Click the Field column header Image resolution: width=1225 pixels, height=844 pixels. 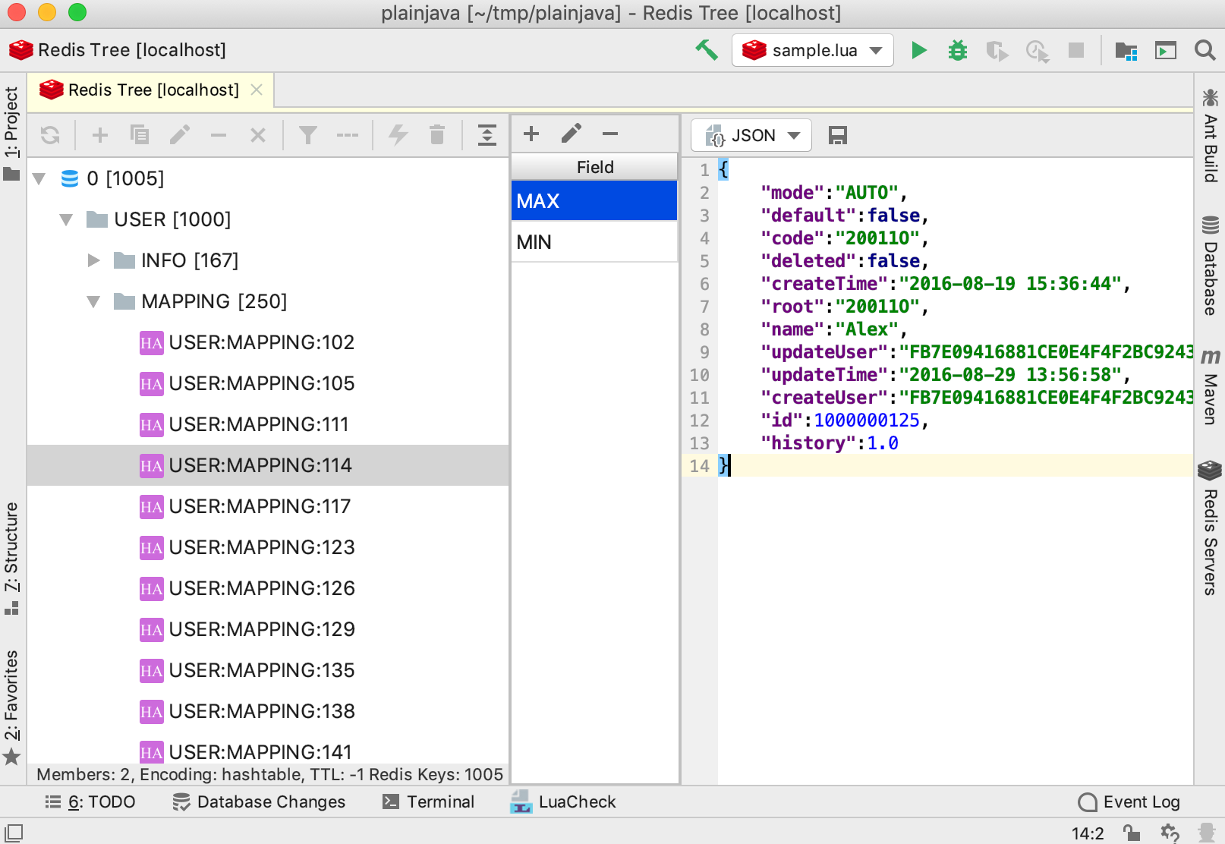pos(594,167)
